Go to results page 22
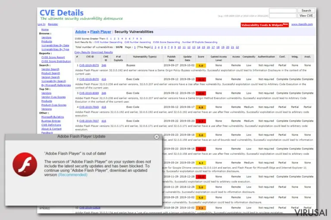The height and width of the screenshot is (220, 331). coord(237,47)
